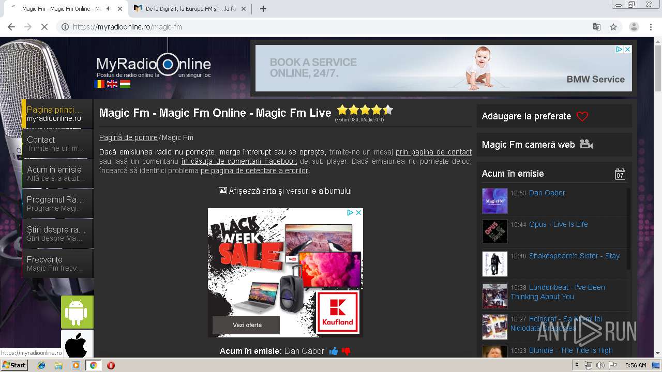Open the calendar icon for playlist date
Screen dimensions: 662x372
pos(620,174)
